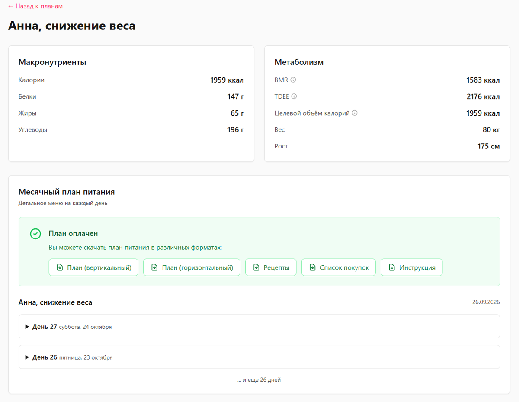Click the download icon on План (вертикальный)
Screen dimensions: 519x402
(60, 267)
